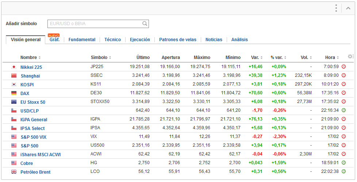Viewport: 357px width, 182px height.
Task: Click the Último header
Action: [x=143, y=58]
